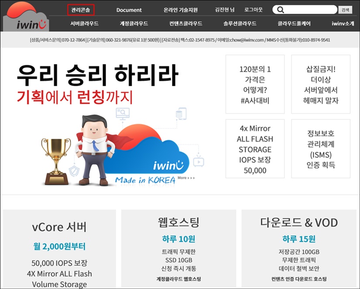Open the 120분의 1 가격은 어떻게 card
Viewport: 360px width, 289px height.
click(255, 84)
